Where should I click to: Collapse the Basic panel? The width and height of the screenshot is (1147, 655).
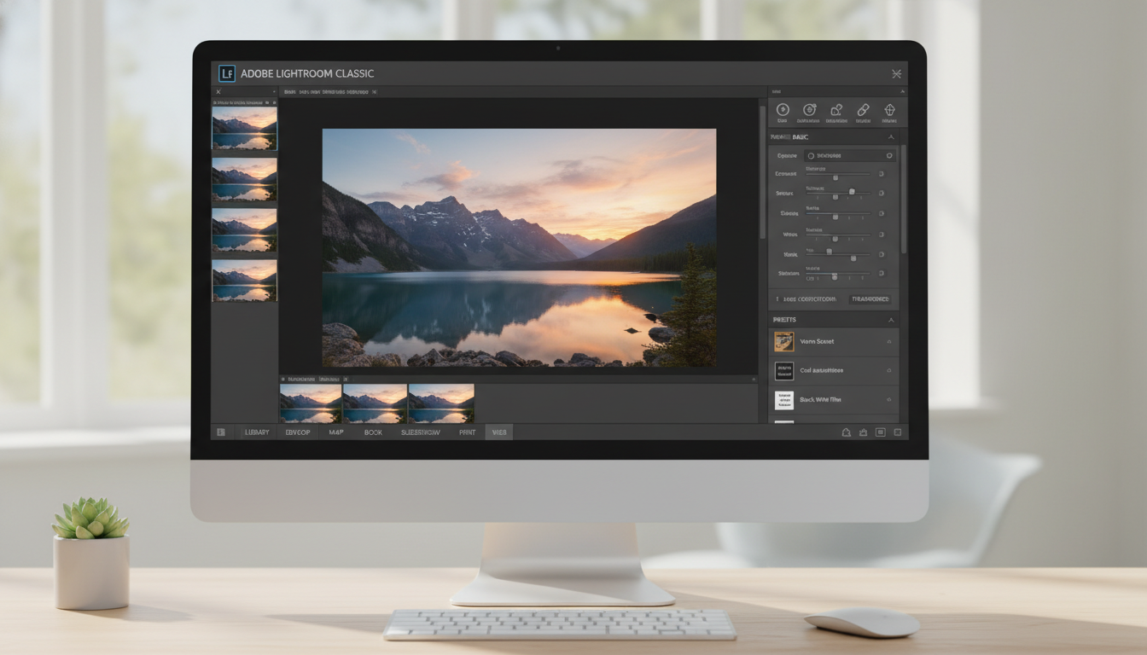coord(890,136)
